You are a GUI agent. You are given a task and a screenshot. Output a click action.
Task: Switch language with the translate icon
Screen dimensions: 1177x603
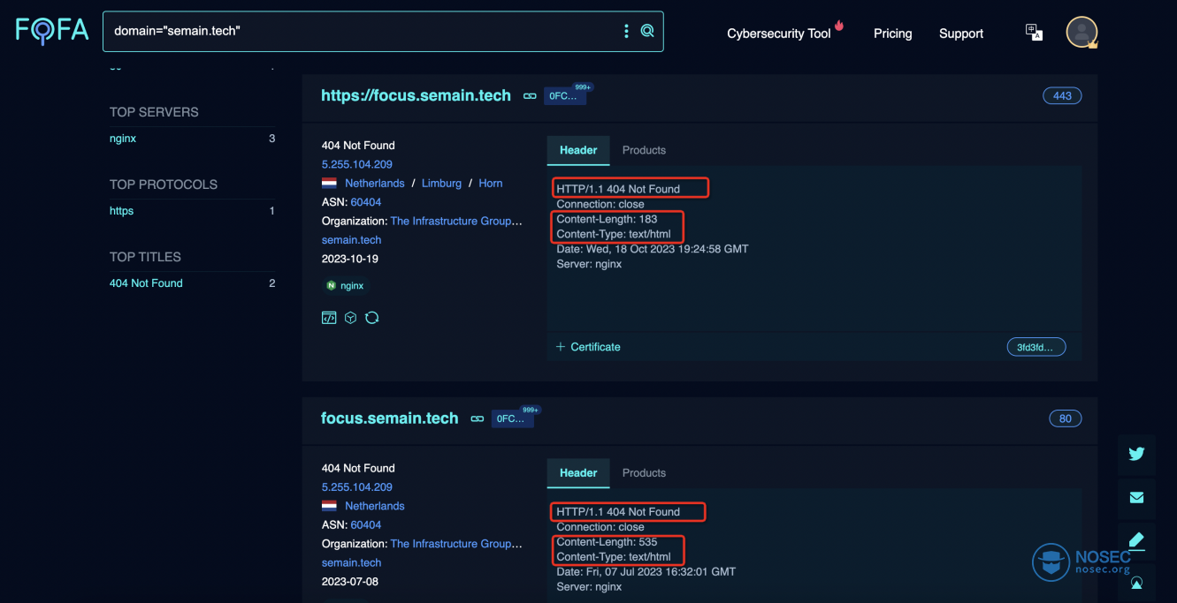pyautogui.click(x=1034, y=33)
